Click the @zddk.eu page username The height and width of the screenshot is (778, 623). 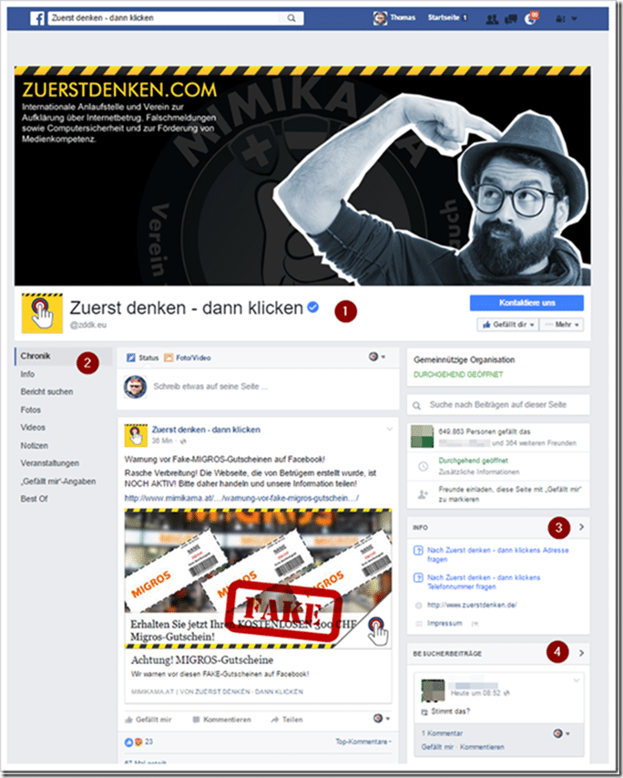[87, 325]
